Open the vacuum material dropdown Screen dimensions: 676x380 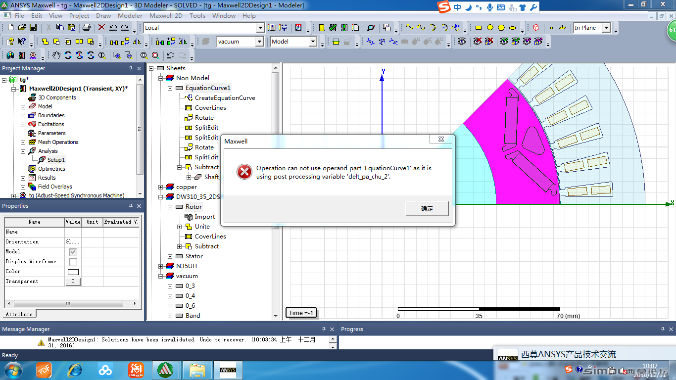[x=259, y=42]
